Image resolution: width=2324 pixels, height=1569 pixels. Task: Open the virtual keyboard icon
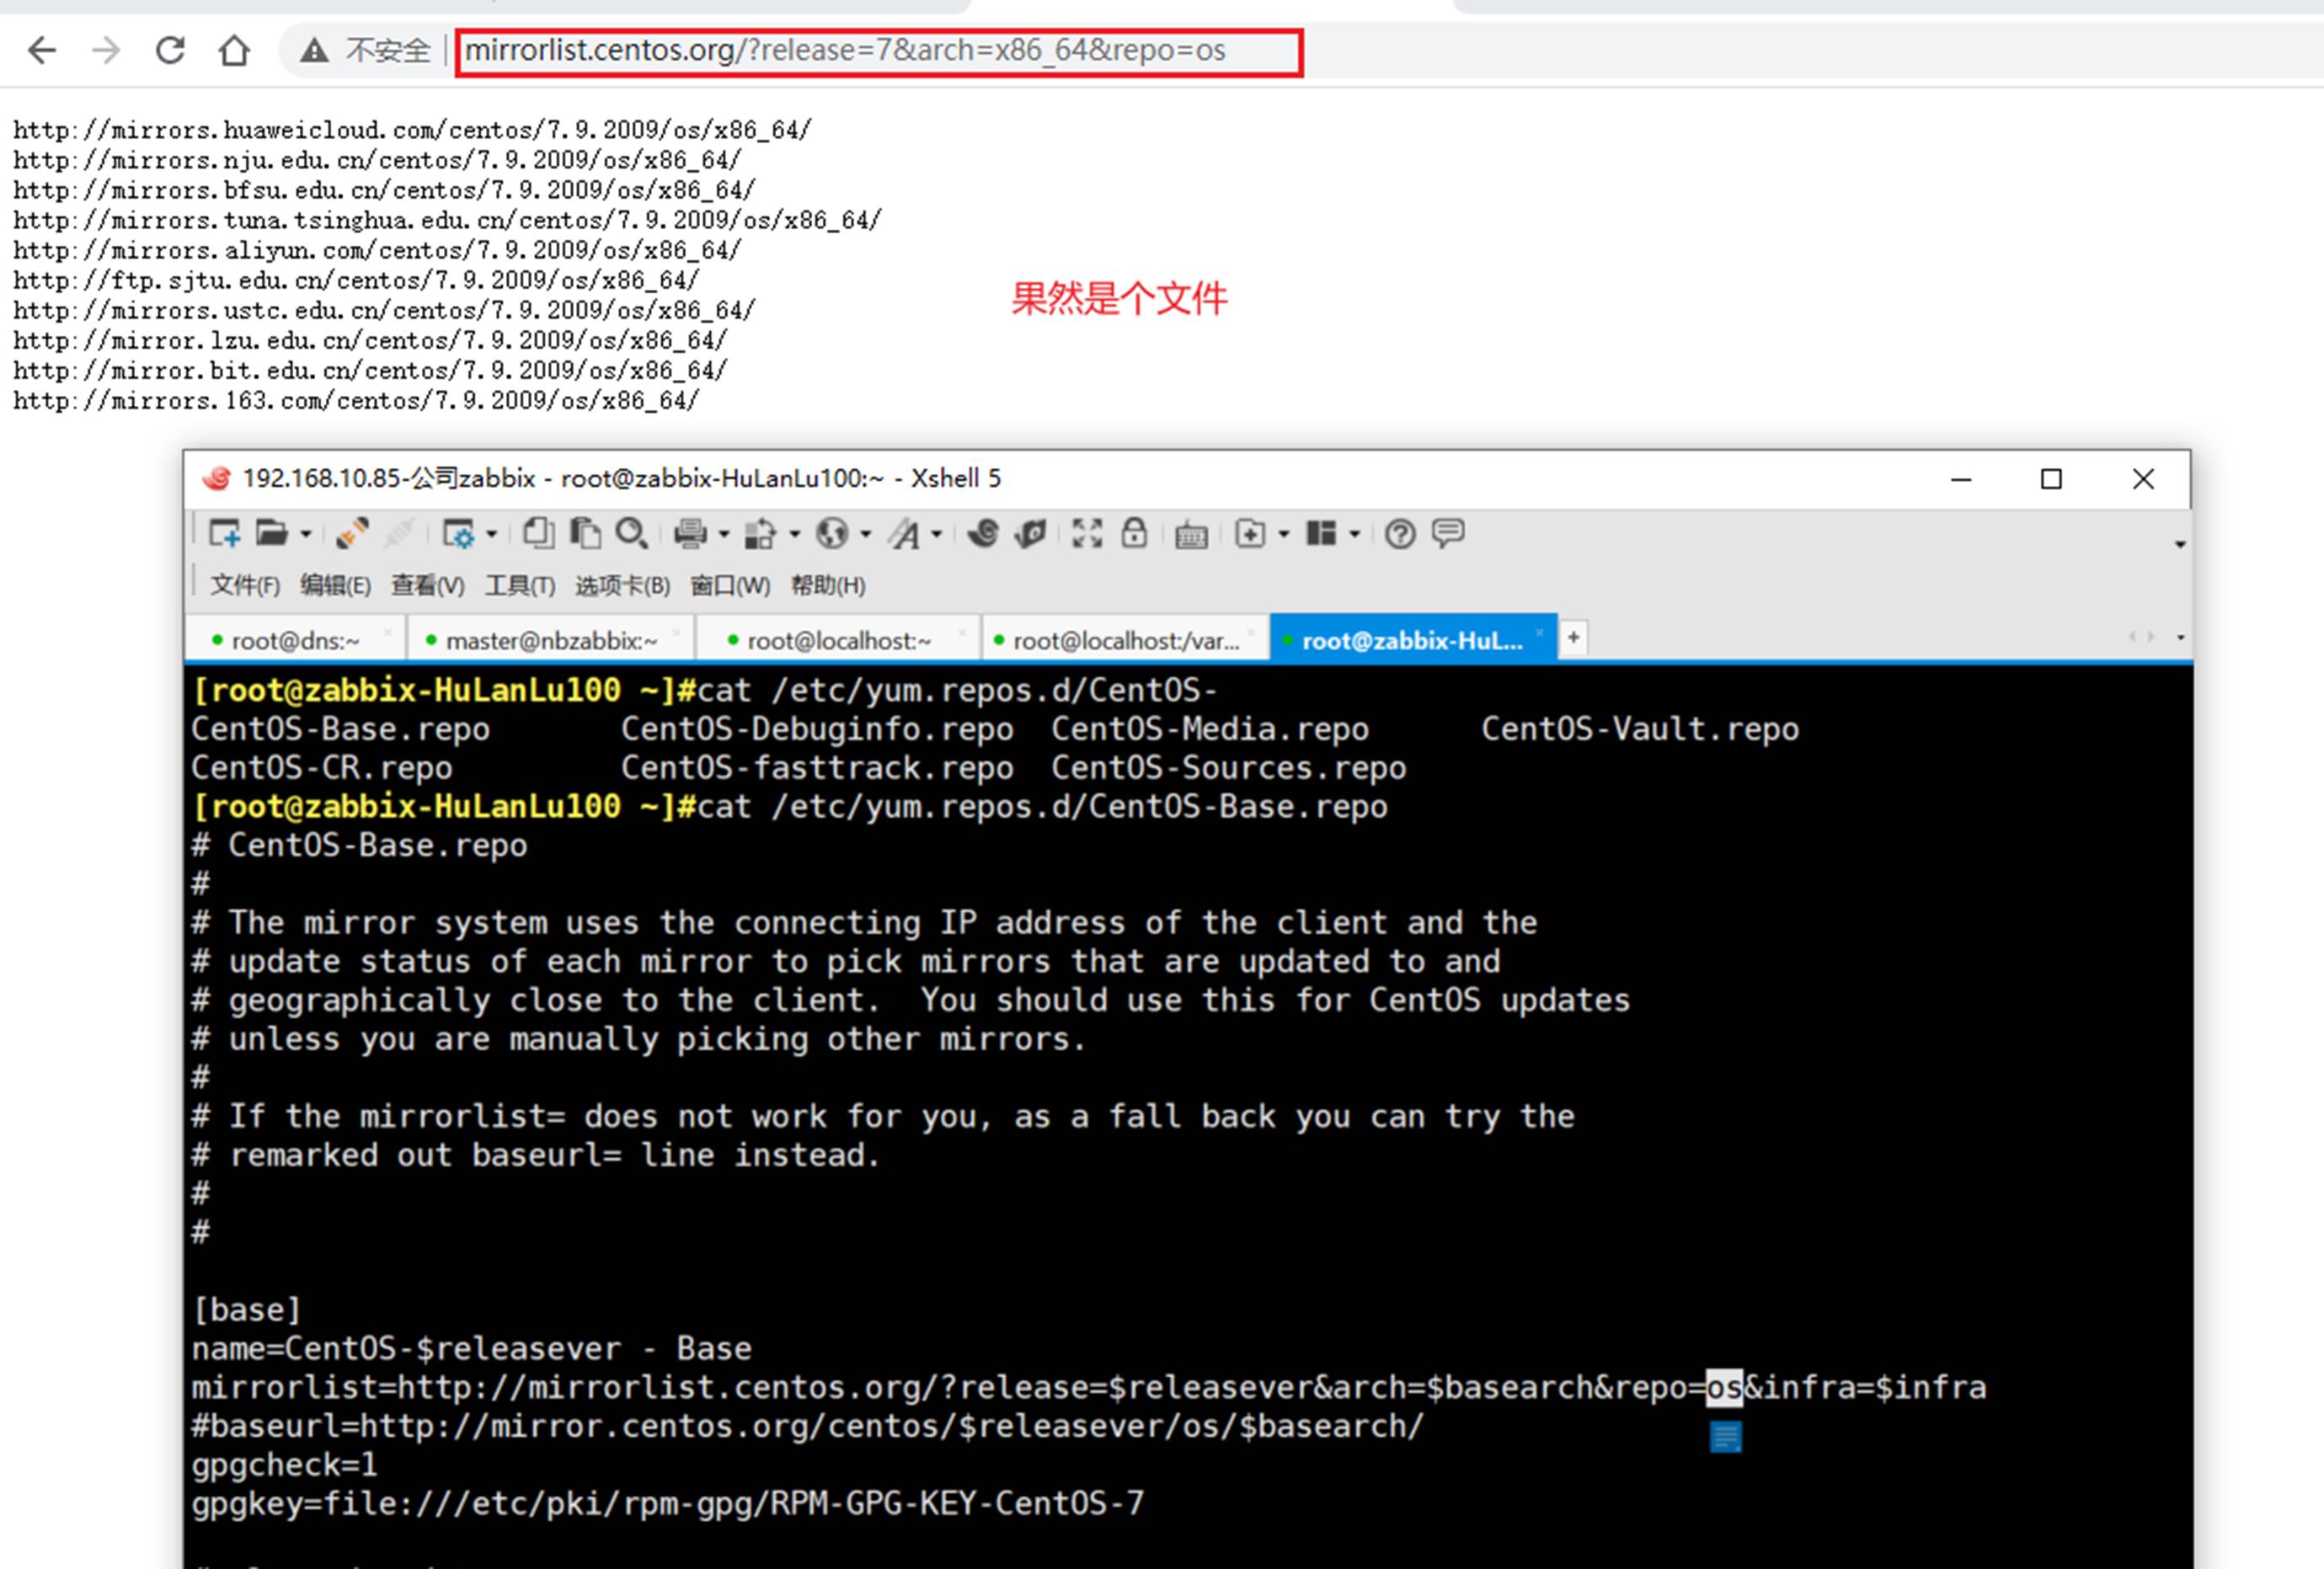tap(1191, 536)
